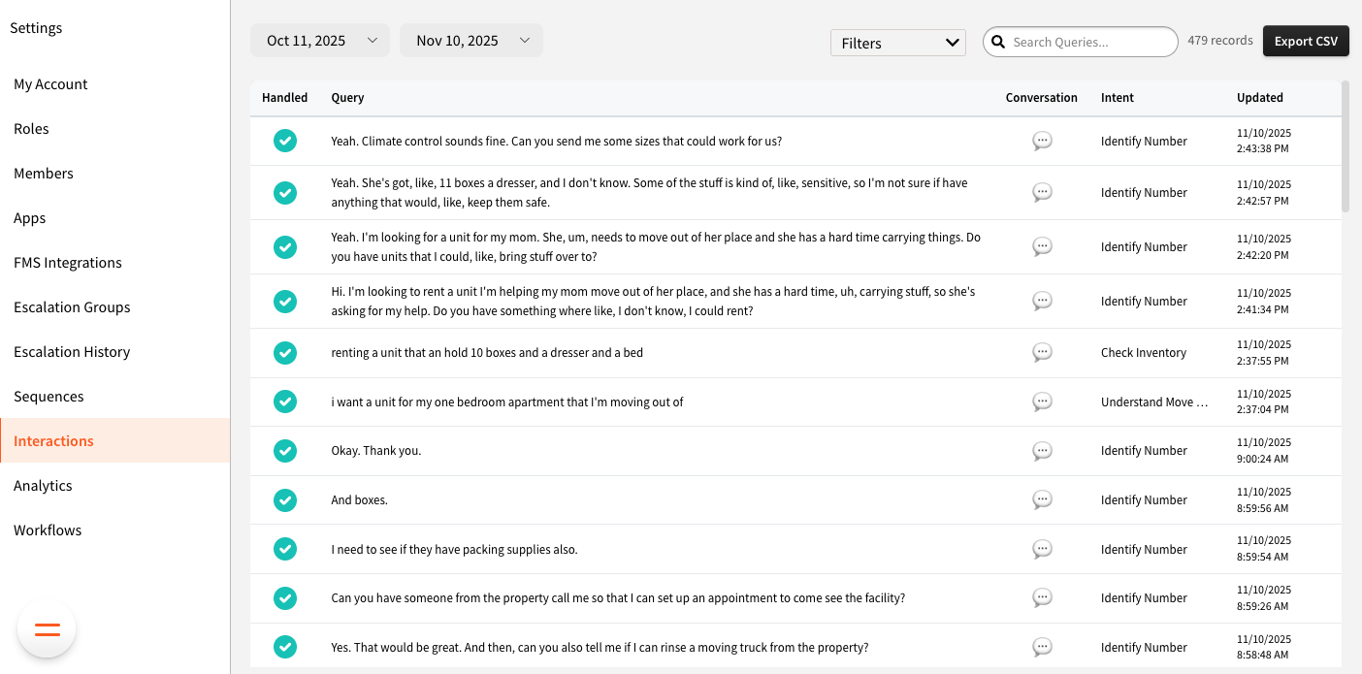The image size is (1362, 674).
Task: Open the Workflows settings page
Action: pyautogui.click(x=48, y=530)
